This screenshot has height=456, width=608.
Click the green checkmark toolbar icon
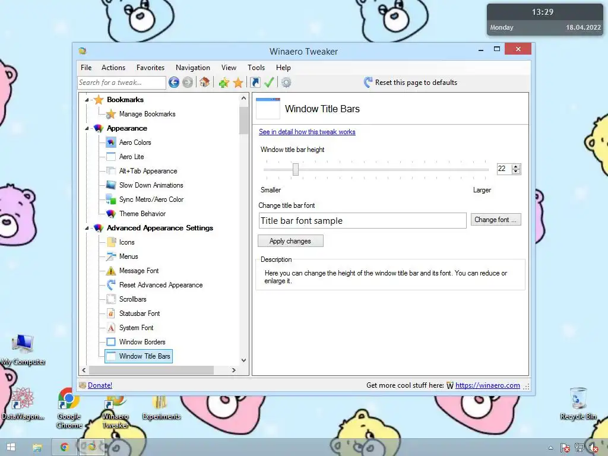click(x=269, y=82)
